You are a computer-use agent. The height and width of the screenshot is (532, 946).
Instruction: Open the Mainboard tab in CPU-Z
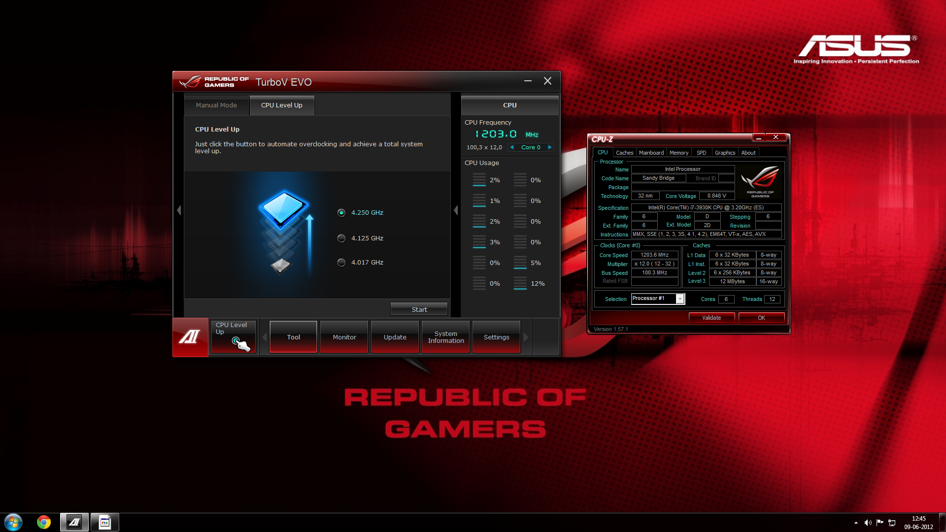(x=651, y=153)
